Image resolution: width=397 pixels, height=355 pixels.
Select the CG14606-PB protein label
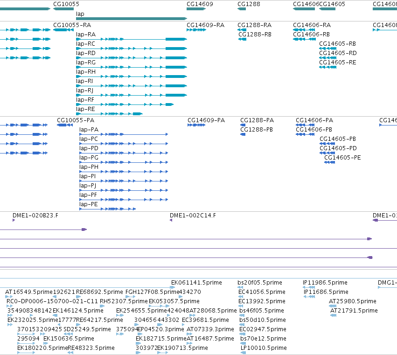(x=314, y=130)
